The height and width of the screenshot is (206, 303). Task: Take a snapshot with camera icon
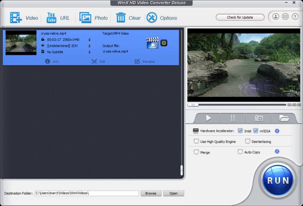(258, 118)
